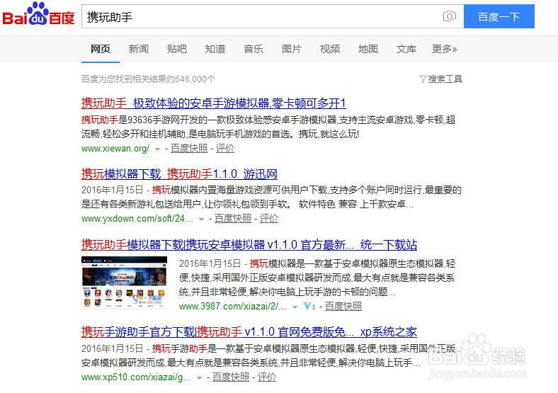Open result 携玩手游助手官方下载 xp系统之家
The height and width of the screenshot is (393, 558).
coord(249,332)
